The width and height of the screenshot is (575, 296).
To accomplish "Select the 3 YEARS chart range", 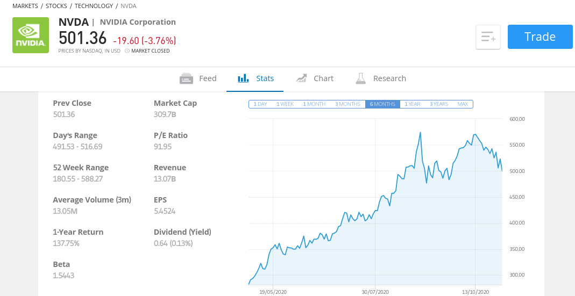I will 439,104.
